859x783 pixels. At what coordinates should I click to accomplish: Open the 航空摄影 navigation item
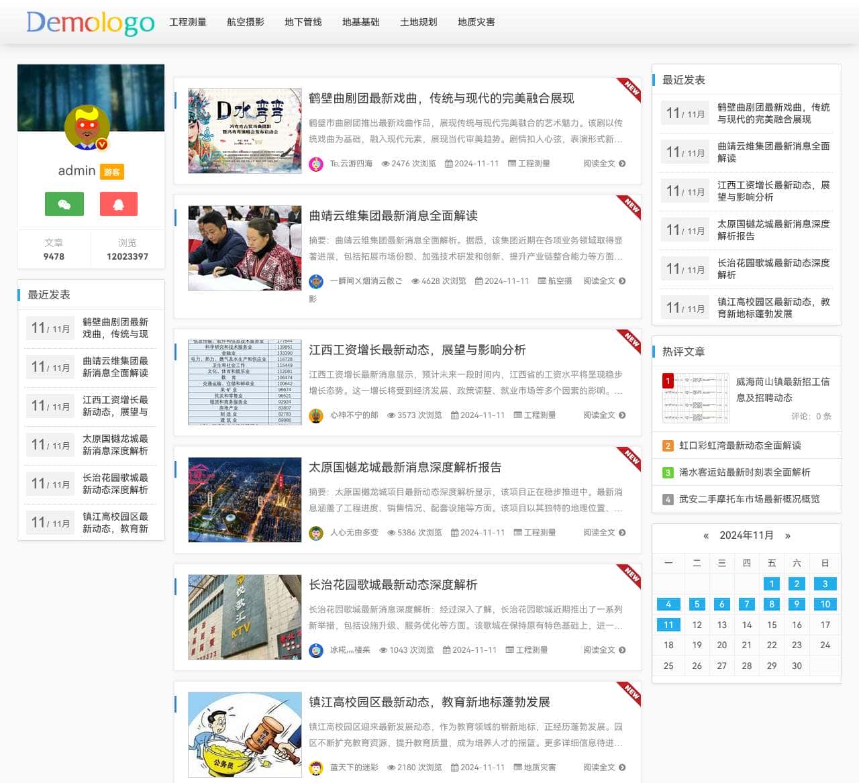coord(246,22)
